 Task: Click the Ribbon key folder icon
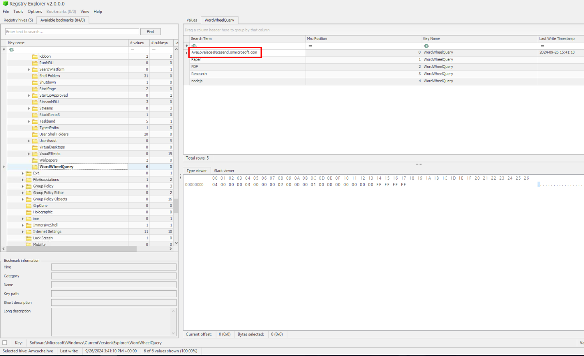[x=35, y=57]
